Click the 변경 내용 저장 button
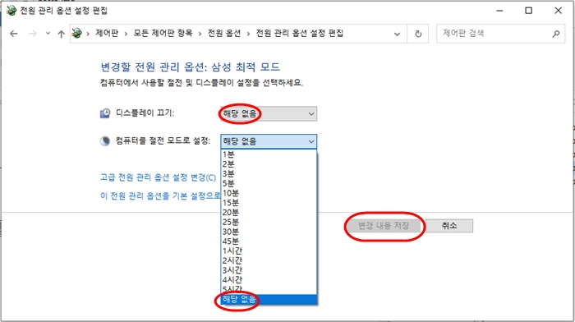This screenshot has height=322, width=575. click(384, 226)
